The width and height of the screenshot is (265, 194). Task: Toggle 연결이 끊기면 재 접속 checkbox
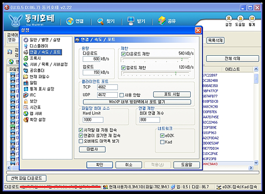pos(81,136)
